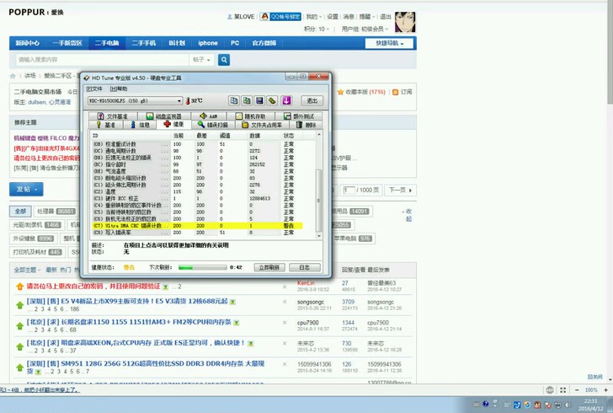Click the HD Tune attribute list vertical scrollbar
Screen dimensions: 613x413
[318, 185]
